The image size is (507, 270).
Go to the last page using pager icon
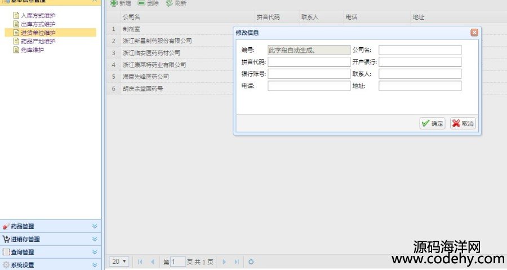coord(237,262)
